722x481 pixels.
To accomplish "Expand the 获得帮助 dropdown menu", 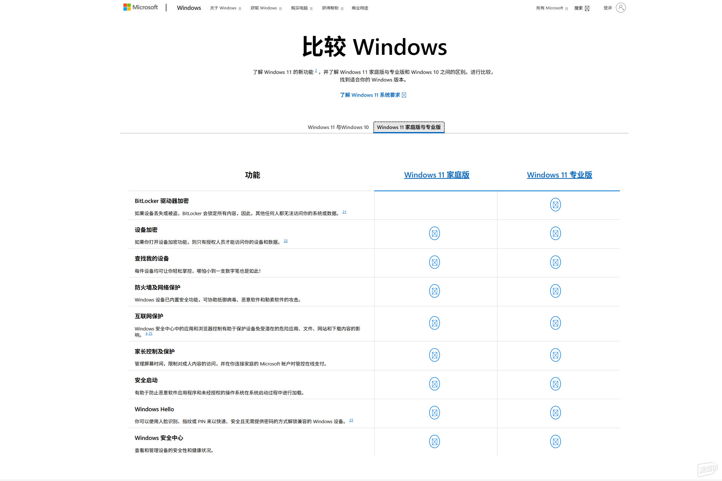I will 332,8.
